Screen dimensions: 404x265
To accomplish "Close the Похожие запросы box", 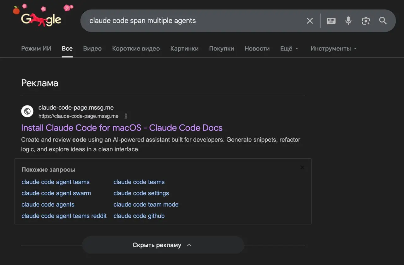I will pyautogui.click(x=302, y=168).
